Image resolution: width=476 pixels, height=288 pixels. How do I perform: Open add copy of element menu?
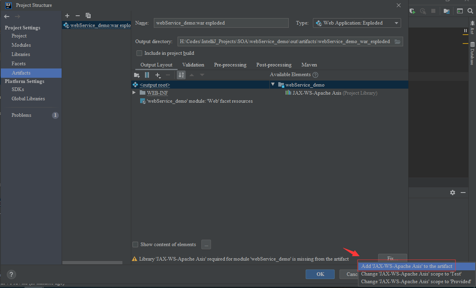157,75
